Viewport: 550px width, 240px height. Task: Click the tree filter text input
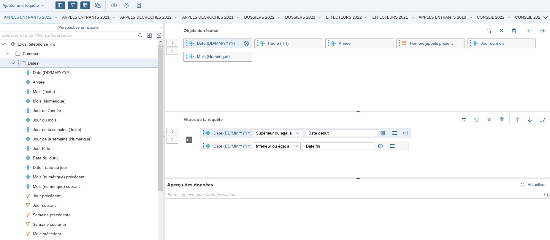(x=68, y=35)
